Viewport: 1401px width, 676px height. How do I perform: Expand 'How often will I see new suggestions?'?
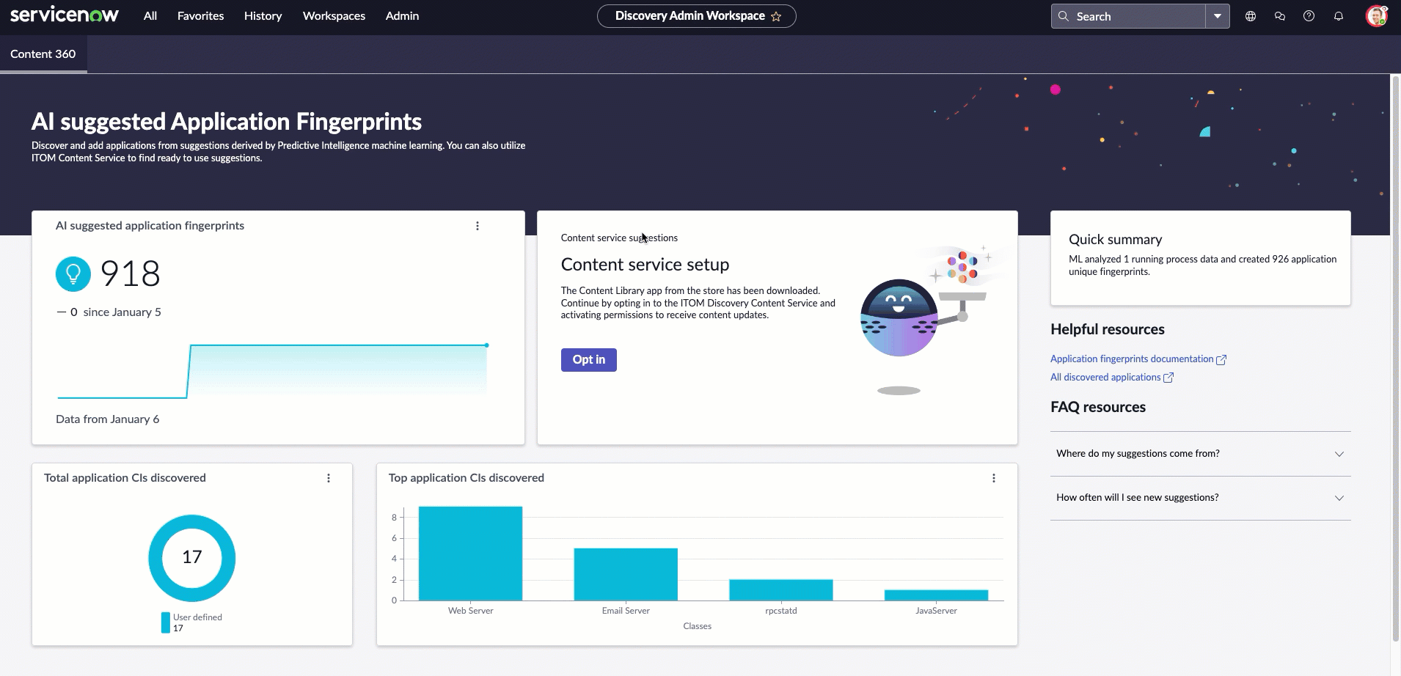pyautogui.click(x=1200, y=498)
